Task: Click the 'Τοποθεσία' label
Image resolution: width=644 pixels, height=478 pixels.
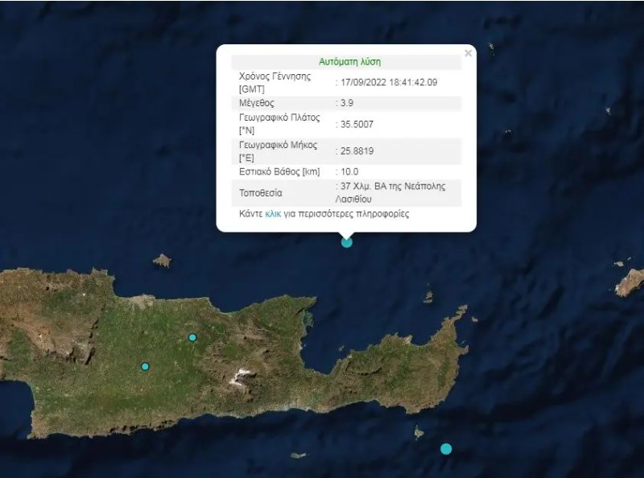Action: [x=260, y=193]
